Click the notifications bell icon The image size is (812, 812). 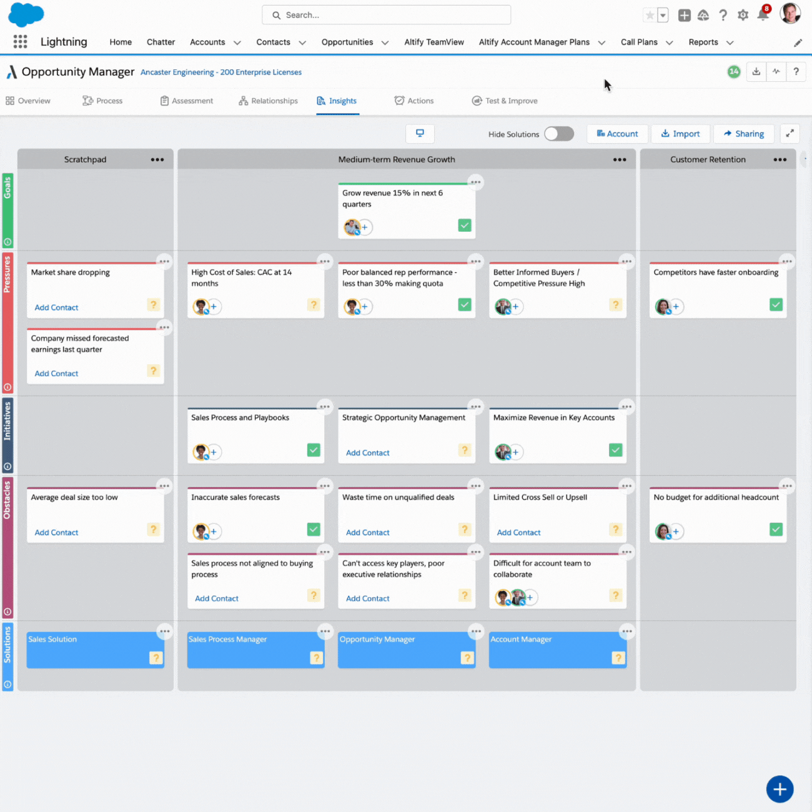(763, 15)
